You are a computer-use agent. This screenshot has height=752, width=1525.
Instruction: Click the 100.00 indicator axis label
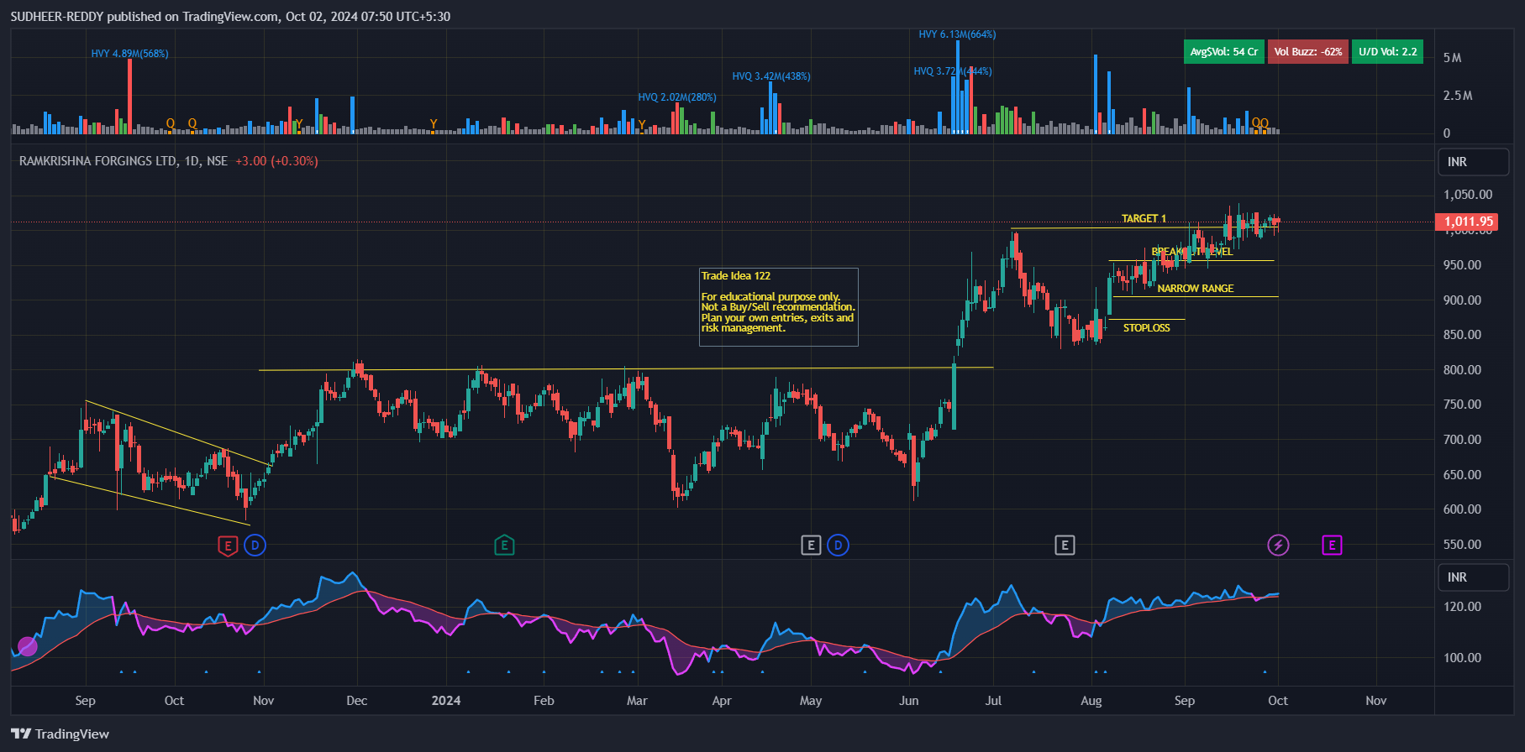click(x=1462, y=658)
